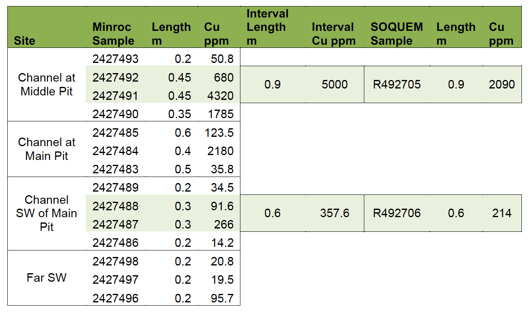
Task: Click sample number 2427498
Action: pos(115,261)
